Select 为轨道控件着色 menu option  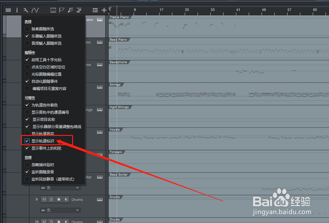(45, 105)
